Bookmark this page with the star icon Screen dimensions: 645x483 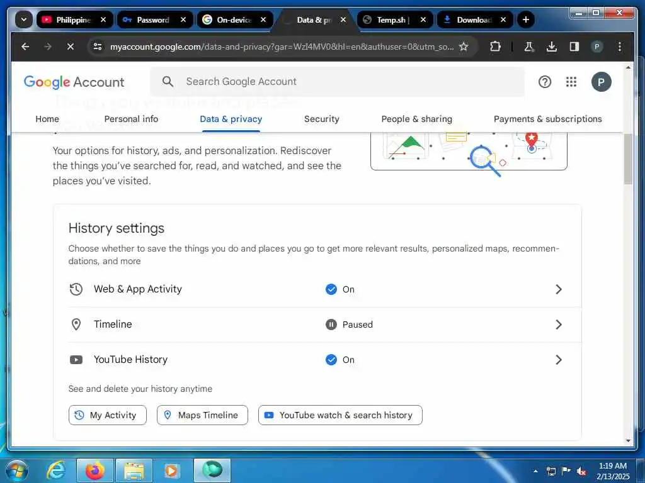pyautogui.click(x=464, y=47)
